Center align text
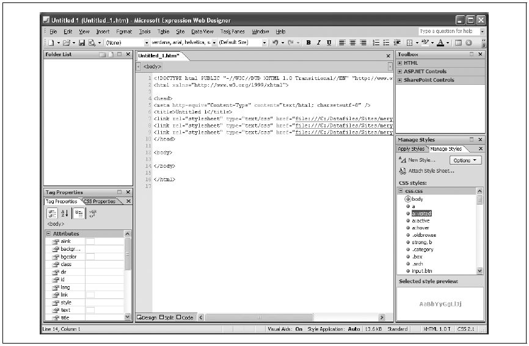The height and width of the screenshot is (346, 529). pyautogui.click(x=352, y=43)
